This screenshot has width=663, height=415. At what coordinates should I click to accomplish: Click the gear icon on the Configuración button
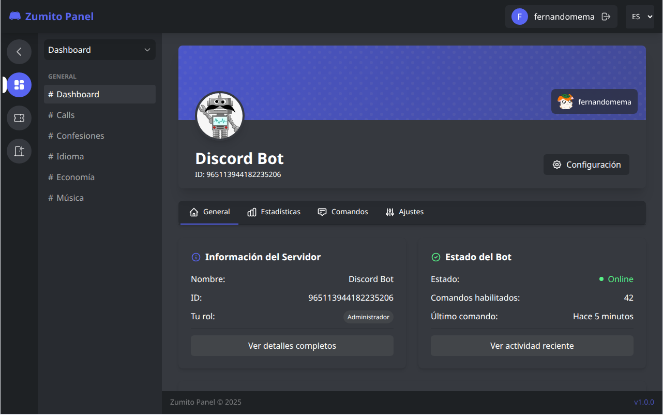(557, 165)
